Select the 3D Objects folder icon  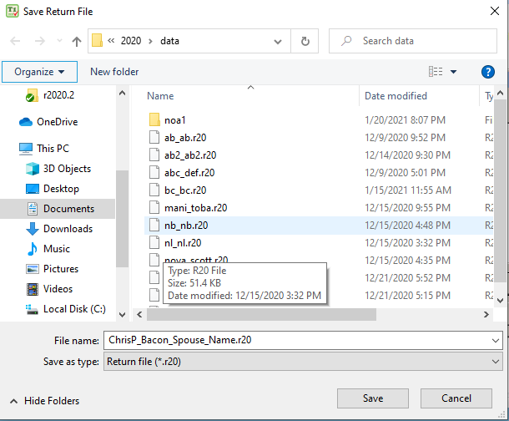(33, 169)
